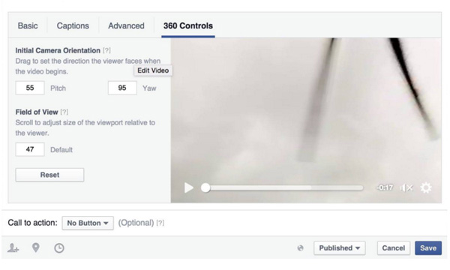The image size is (450, 270).
Task: Open help for Initial Camera Orientation
Action: (106, 50)
